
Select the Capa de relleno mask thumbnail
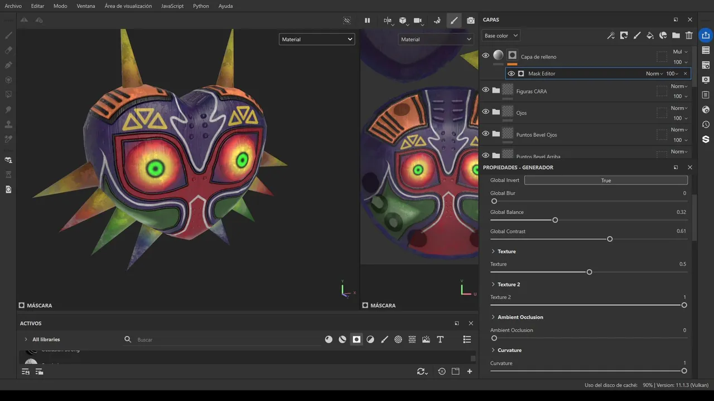coord(512,55)
